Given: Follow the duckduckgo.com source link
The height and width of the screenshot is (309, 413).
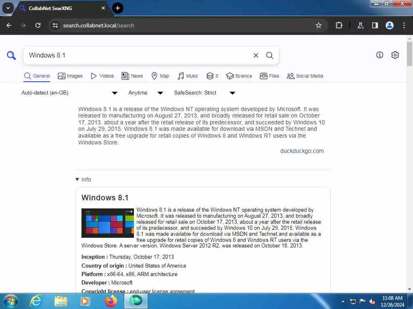Looking at the screenshot, I should [x=302, y=151].
